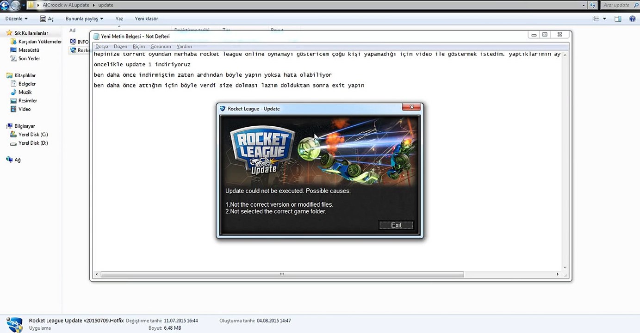Refresh the Explorer folder view

pyautogui.click(x=593, y=6)
